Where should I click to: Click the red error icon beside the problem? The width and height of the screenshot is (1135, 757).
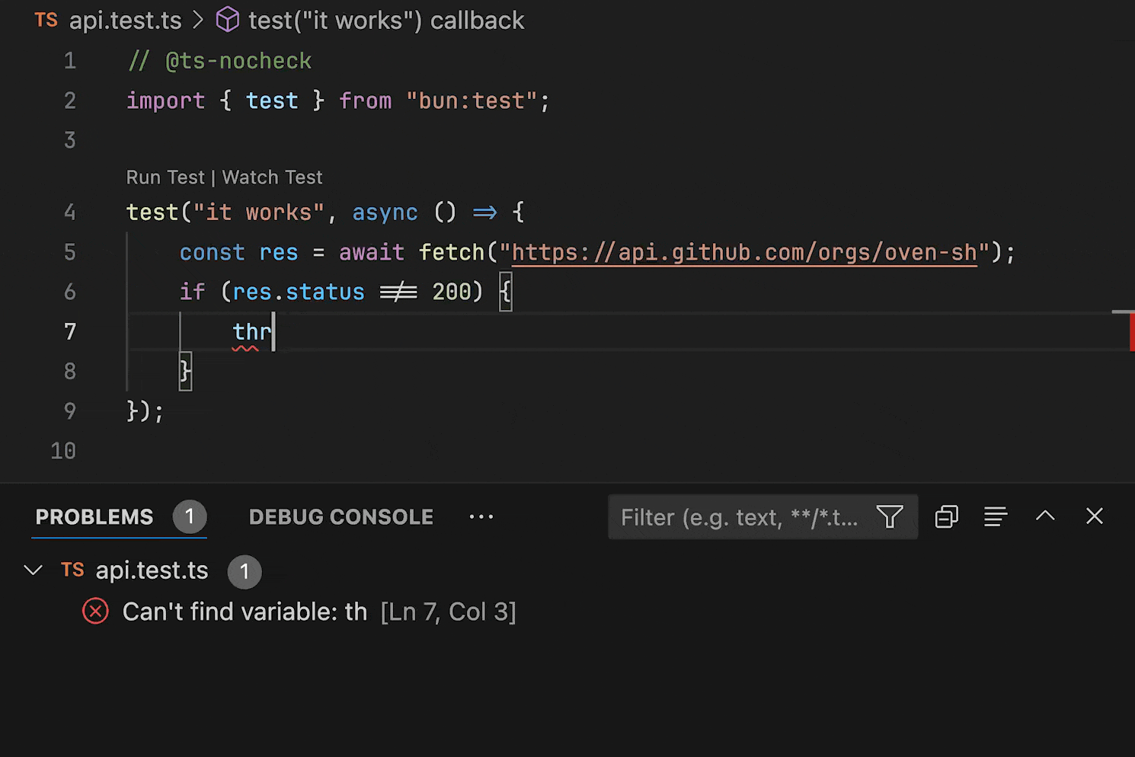pos(95,612)
